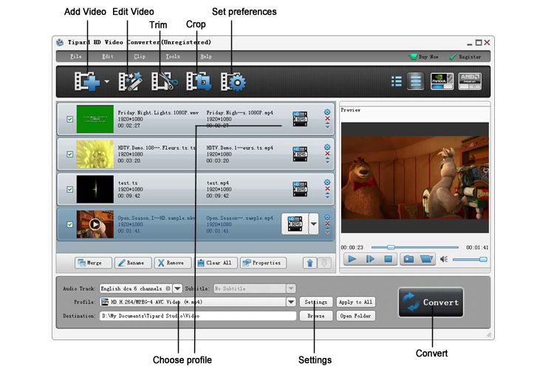Remove test.ts row with red X
The height and width of the screenshot is (369, 554).
pyautogui.click(x=327, y=189)
